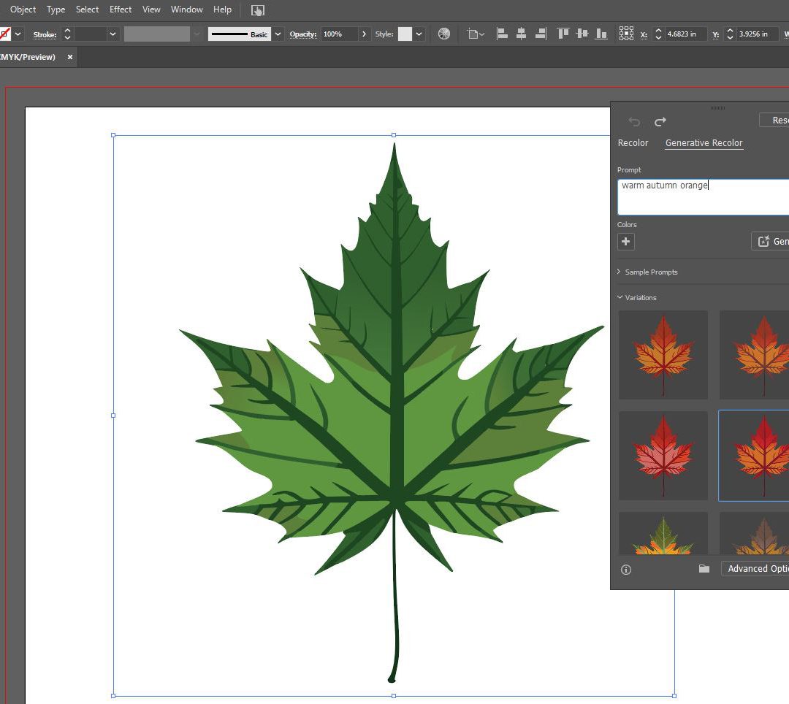The height and width of the screenshot is (704, 789).
Task: Expand the Sample Prompts section
Action: (647, 272)
